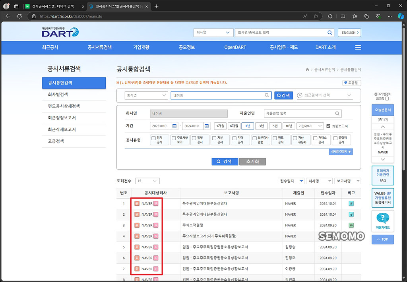The height and width of the screenshot is (282, 407).
Task: Click the TOP button on right rail
Action: coord(383,240)
